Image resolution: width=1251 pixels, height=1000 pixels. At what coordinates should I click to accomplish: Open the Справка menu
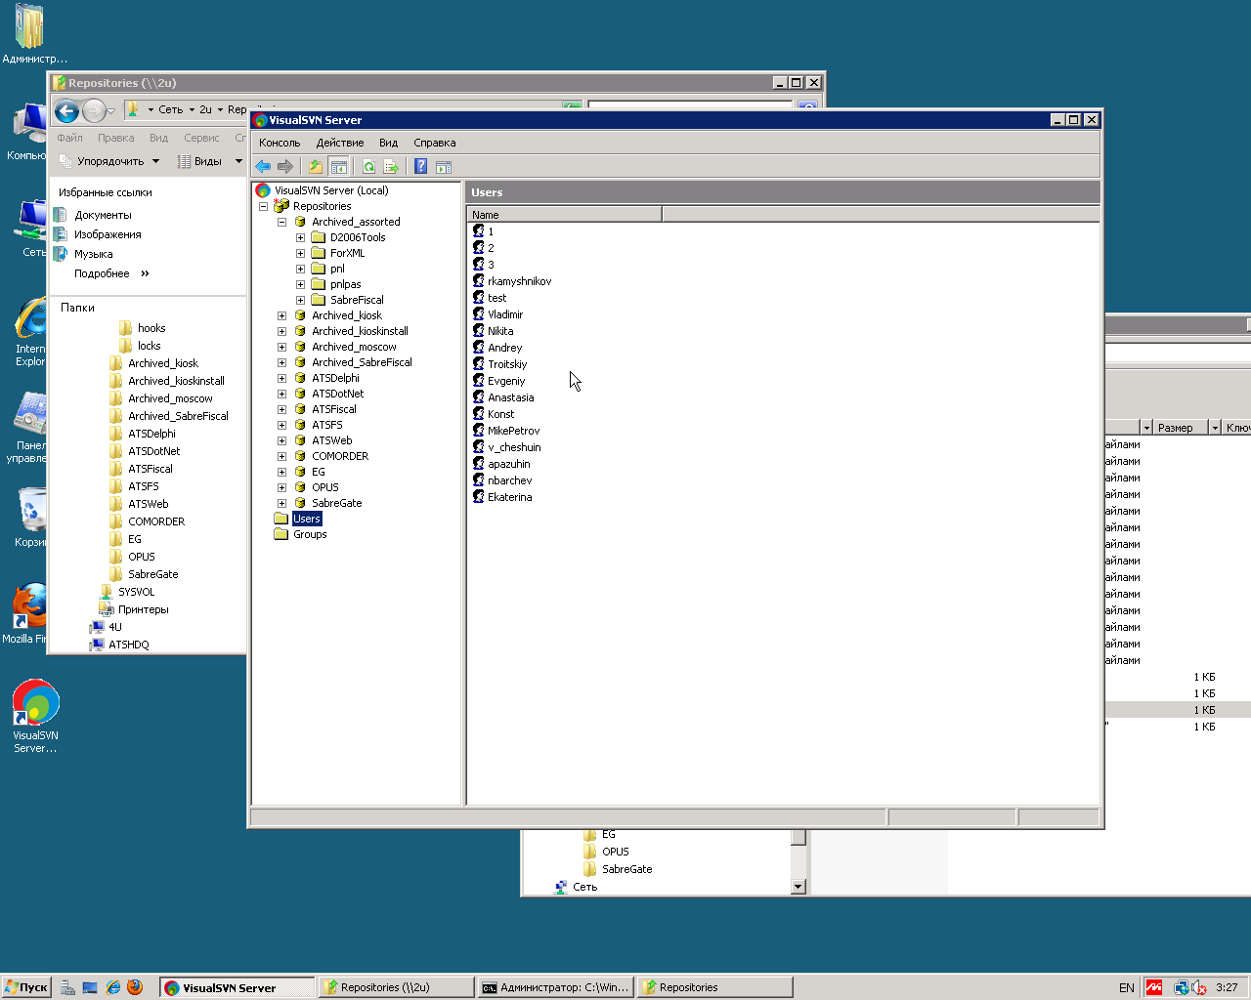tap(435, 143)
